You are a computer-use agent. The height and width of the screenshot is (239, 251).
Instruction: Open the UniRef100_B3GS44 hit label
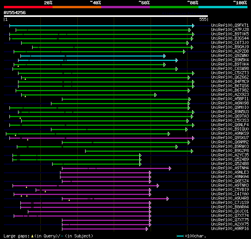(x=230, y=39)
